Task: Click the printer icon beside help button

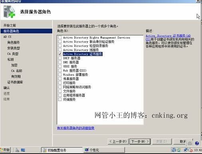Action: click(x=190, y=143)
